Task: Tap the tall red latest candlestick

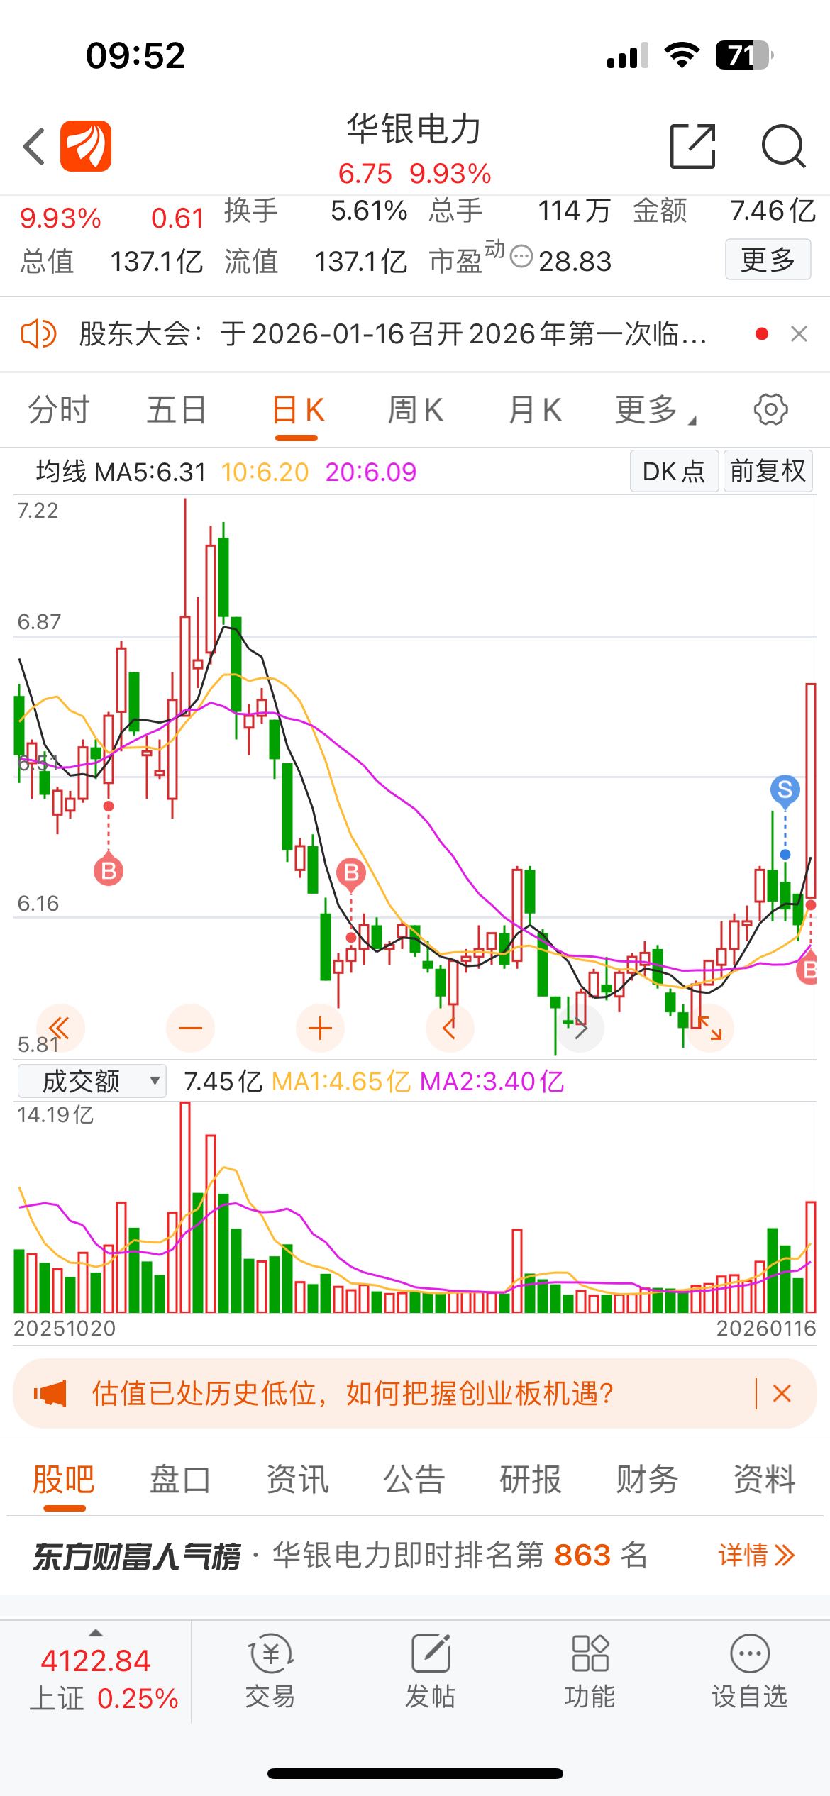Action: [x=810, y=790]
